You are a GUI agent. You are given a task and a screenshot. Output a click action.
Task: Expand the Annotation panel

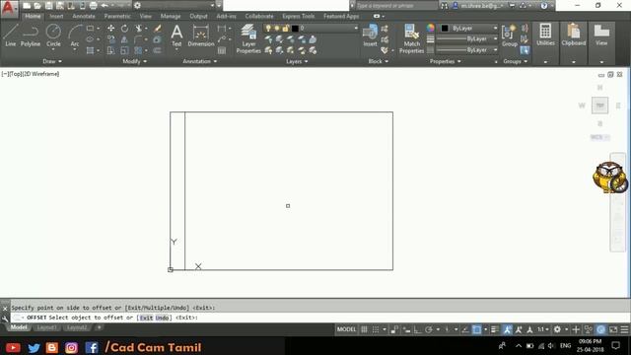pyautogui.click(x=199, y=61)
